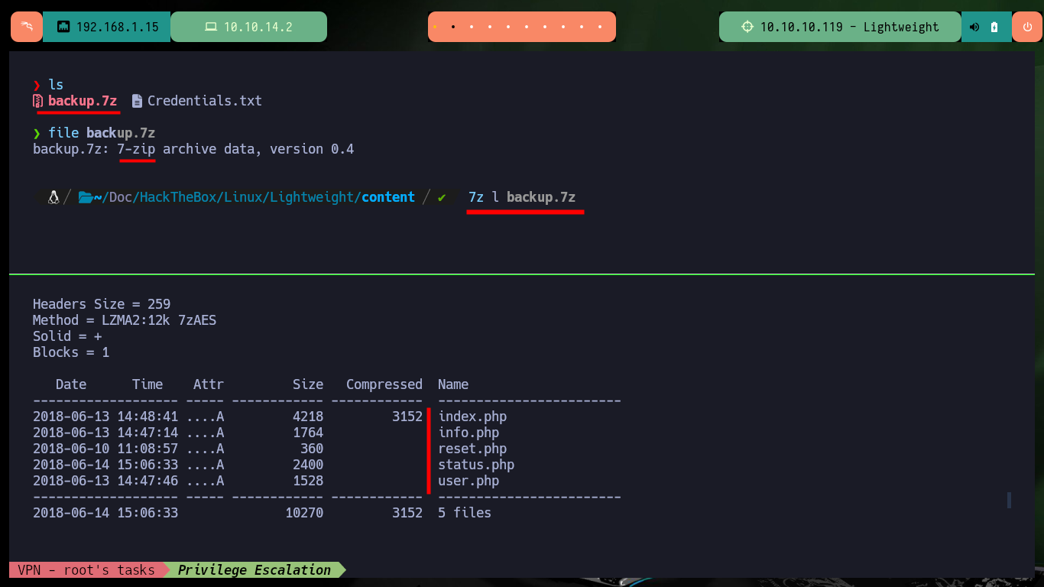The height and width of the screenshot is (587, 1044).
Task: Click the target 10.10.10.119 - Lightweight label
Action: coord(850,27)
